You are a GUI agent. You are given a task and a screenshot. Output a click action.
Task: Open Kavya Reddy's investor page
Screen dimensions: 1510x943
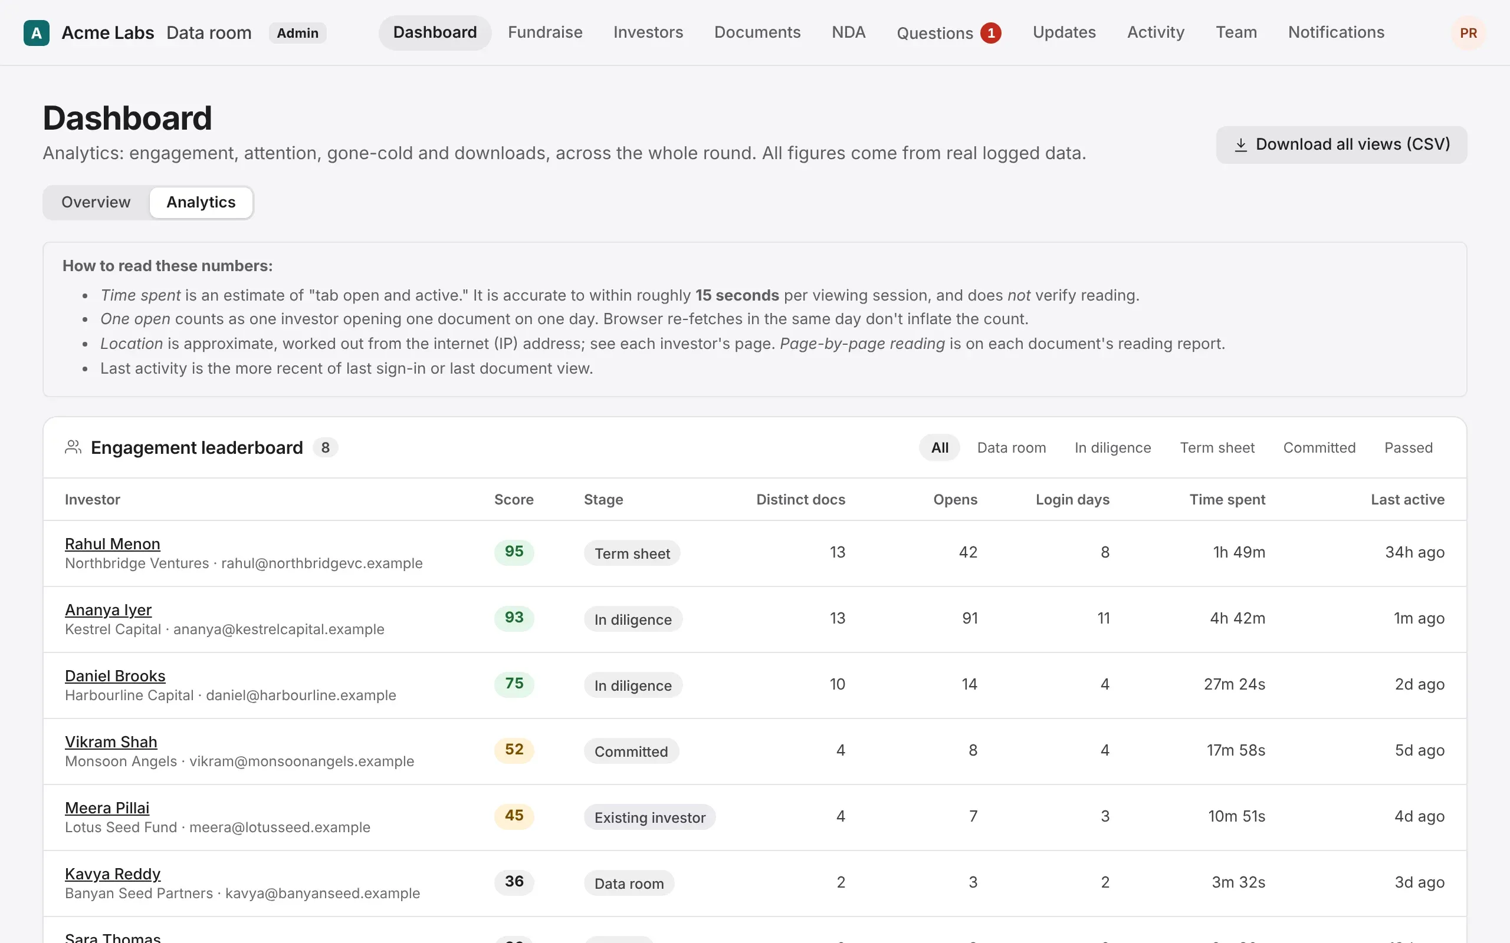[x=112, y=875]
